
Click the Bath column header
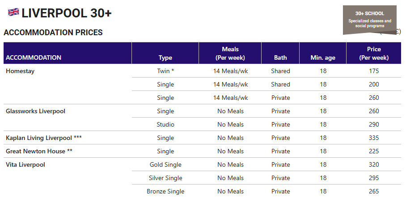click(x=280, y=57)
